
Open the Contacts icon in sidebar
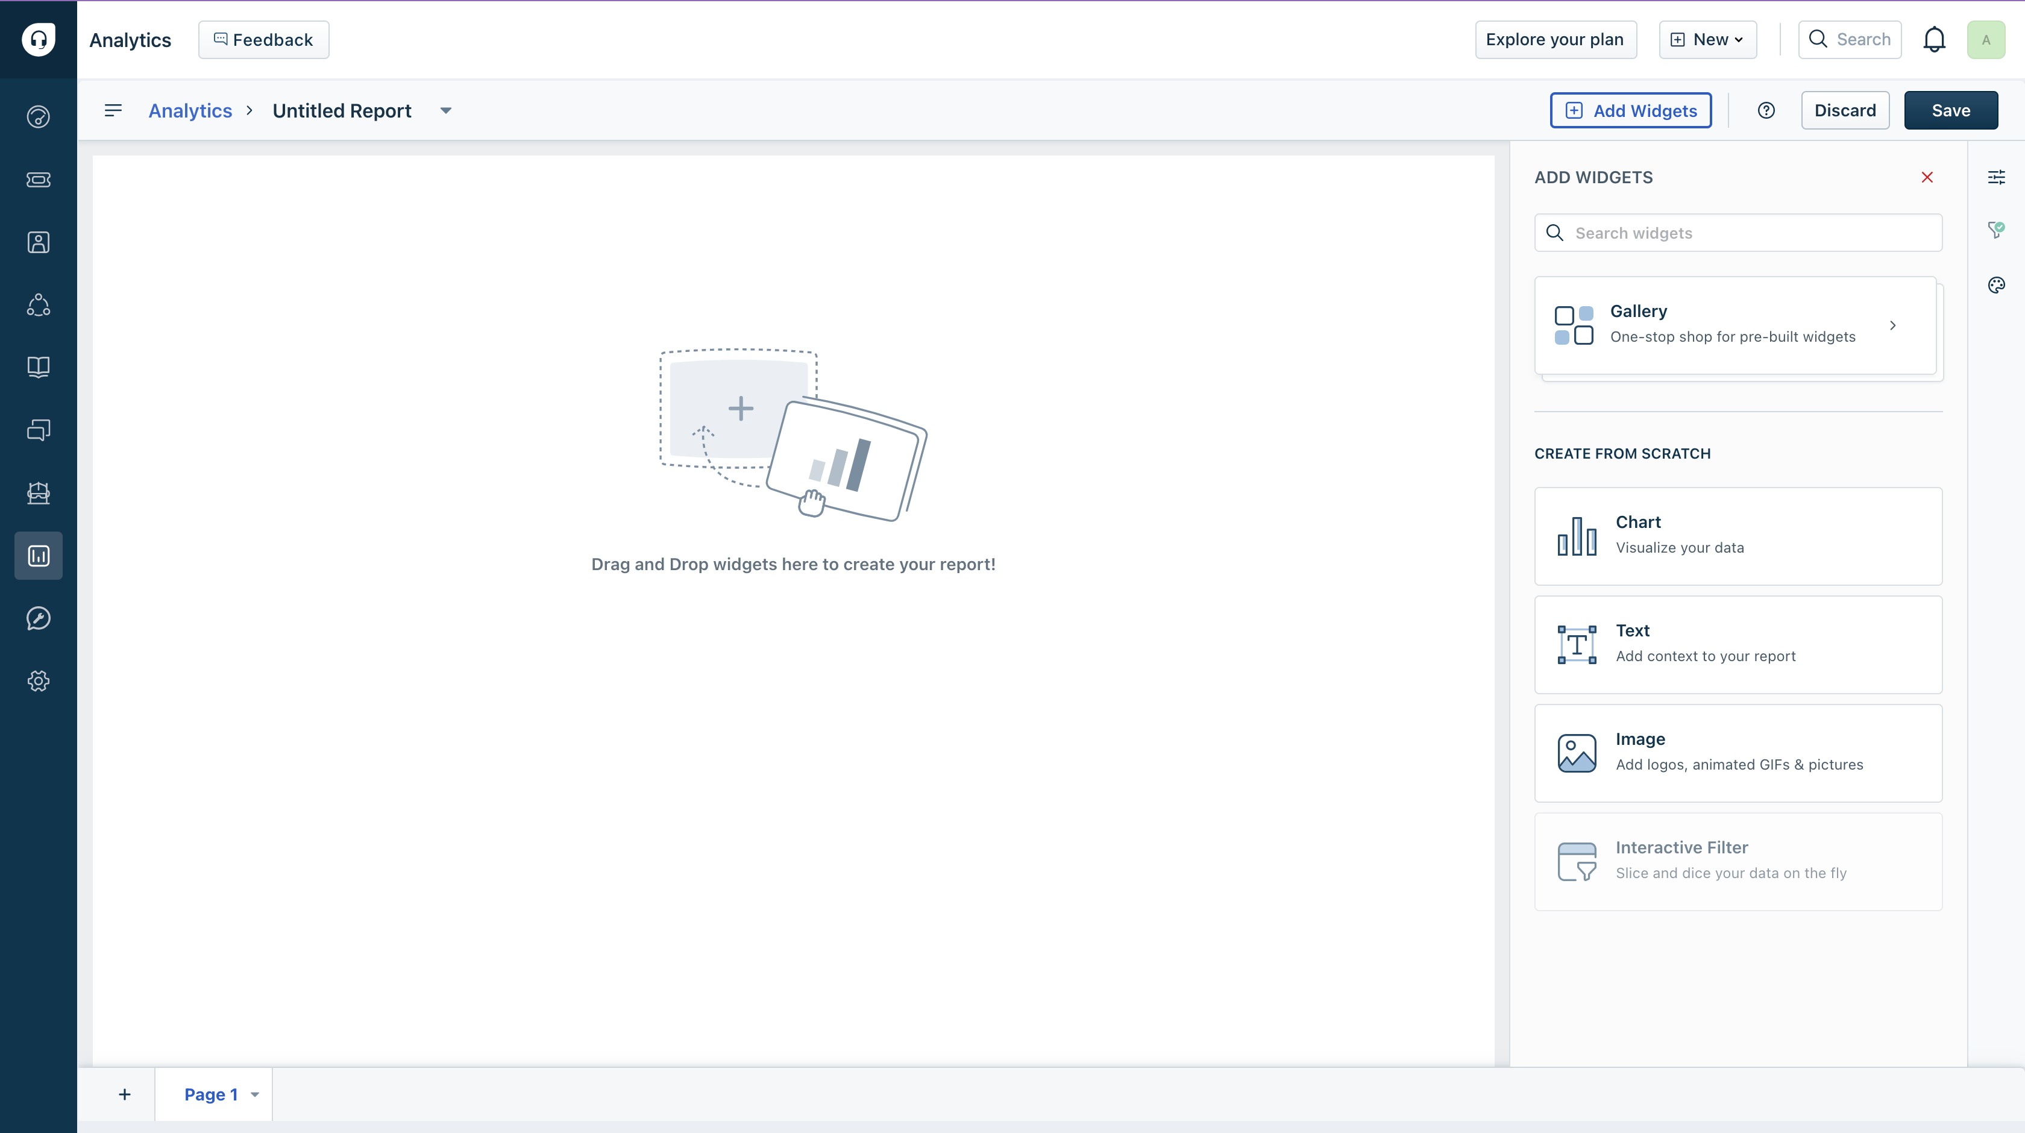(38, 242)
